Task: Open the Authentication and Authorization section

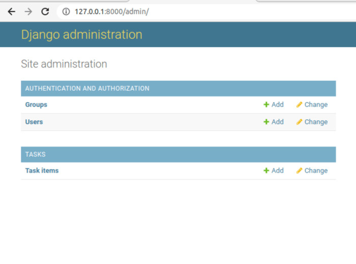Action: (87, 88)
